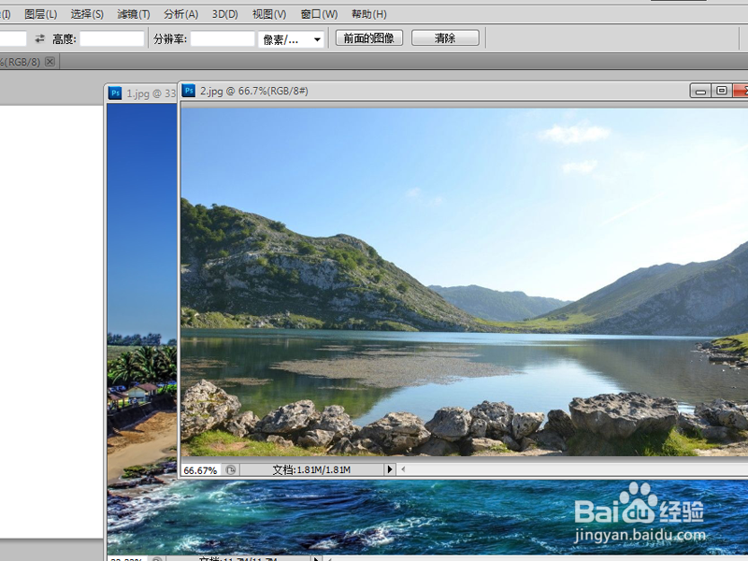The height and width of the screenshot is (561, 748).
Task: Open the 3D(D) menu
Action: click(224, 14)
